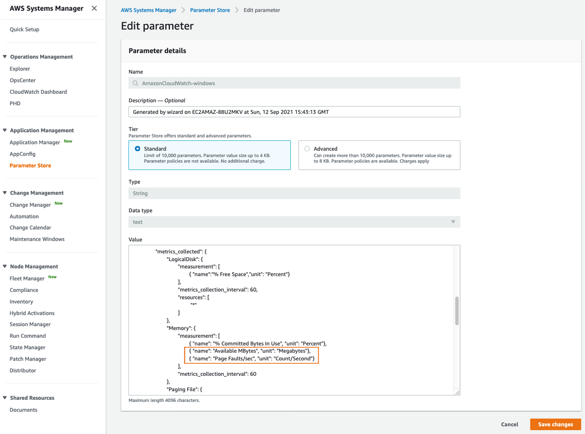Go to Run Command
Screen dimensions: 585x434
click(28, 336)
